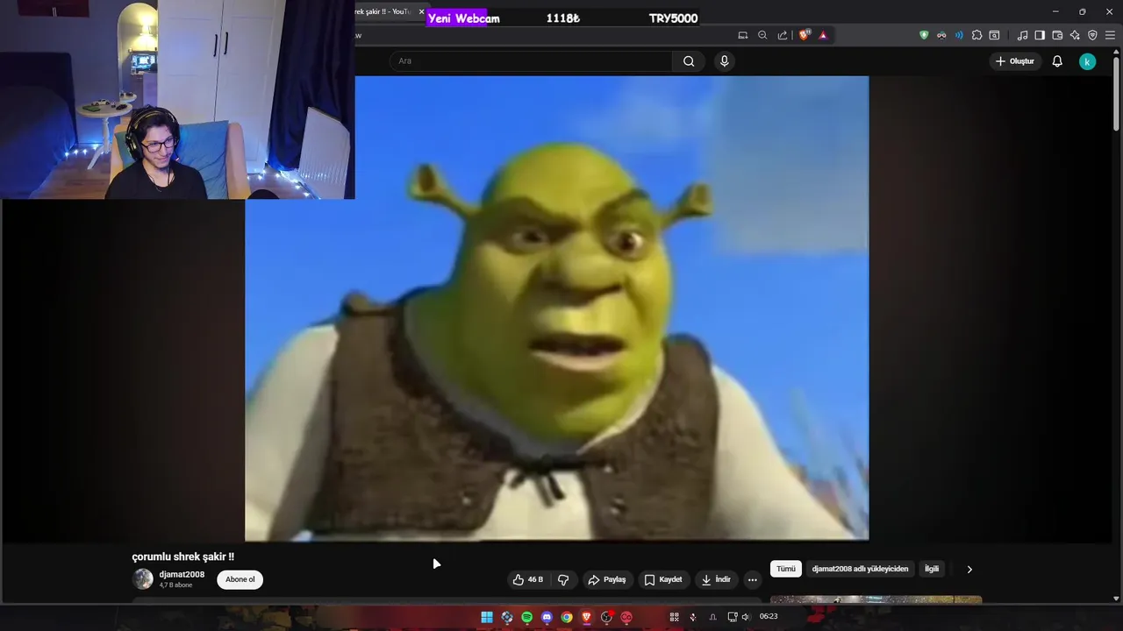Open the more actions three-dot menu
Image resolution: width=1123 pixels, height=631 pixels.
[752, 579]
